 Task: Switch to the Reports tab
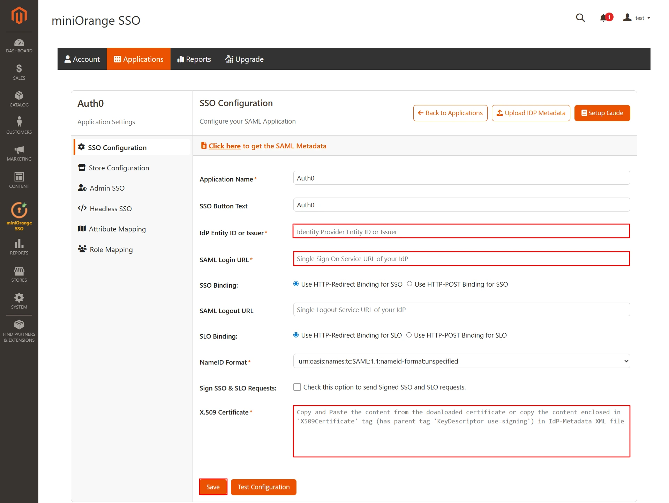194,59
